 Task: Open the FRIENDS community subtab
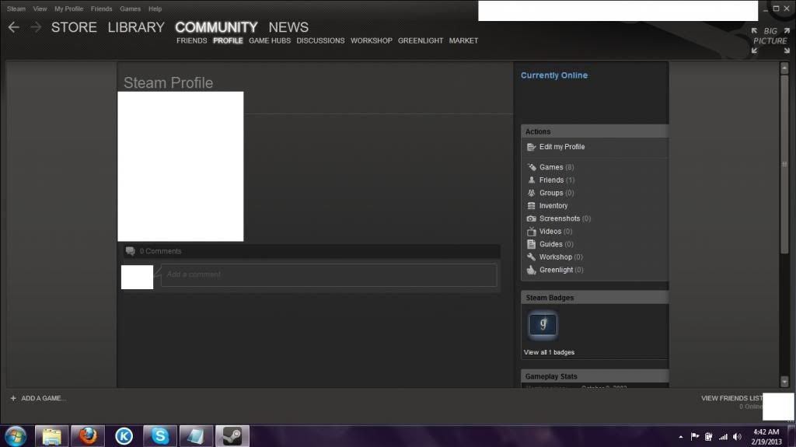[x=192, y=40]
